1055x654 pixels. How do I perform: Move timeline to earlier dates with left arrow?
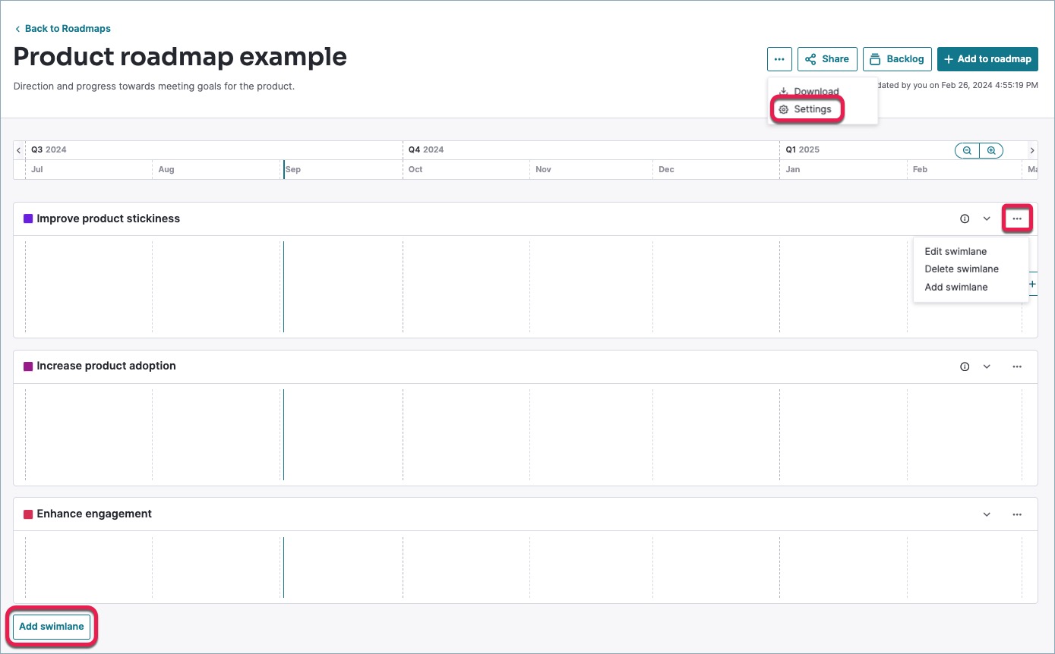(x=19, y=150)
